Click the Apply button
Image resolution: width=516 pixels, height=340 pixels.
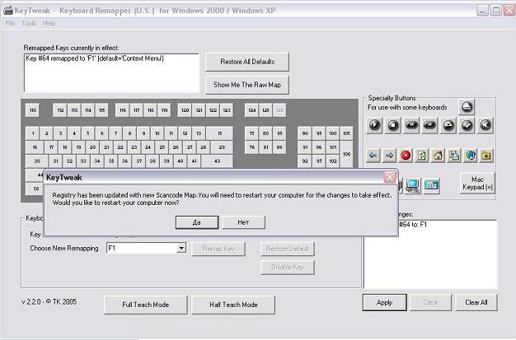click(384, 302)
